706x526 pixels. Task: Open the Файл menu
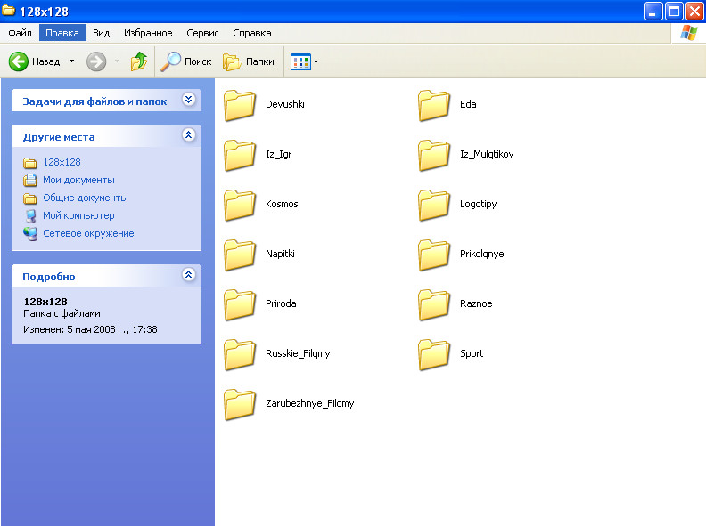[20, 33]
